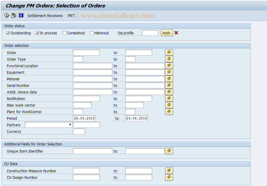Clear the address selection with the red X
This screenshot has height=186, width=267.
tap(176, 33)
